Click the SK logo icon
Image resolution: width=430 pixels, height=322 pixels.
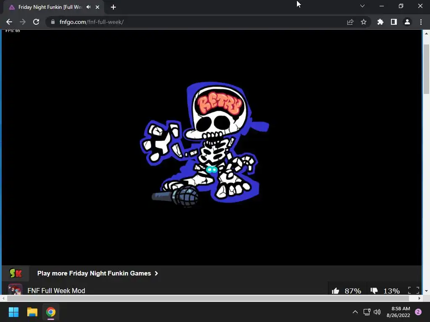(16, 273)
